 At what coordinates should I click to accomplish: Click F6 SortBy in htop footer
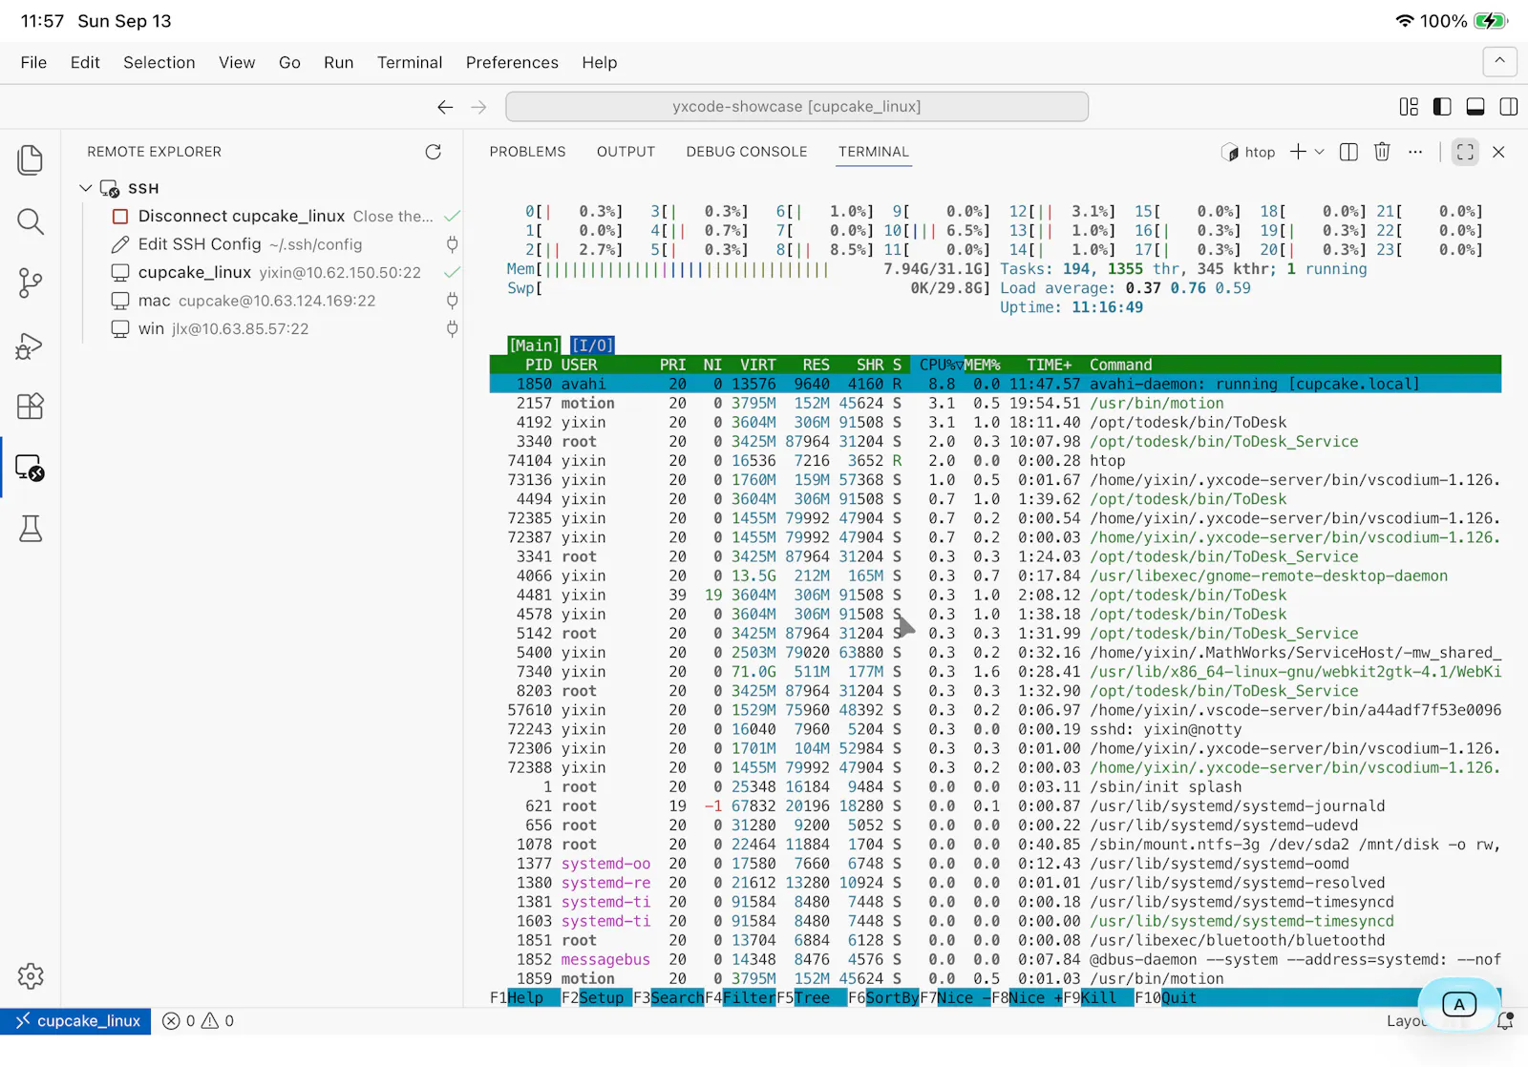pos(884,997)
